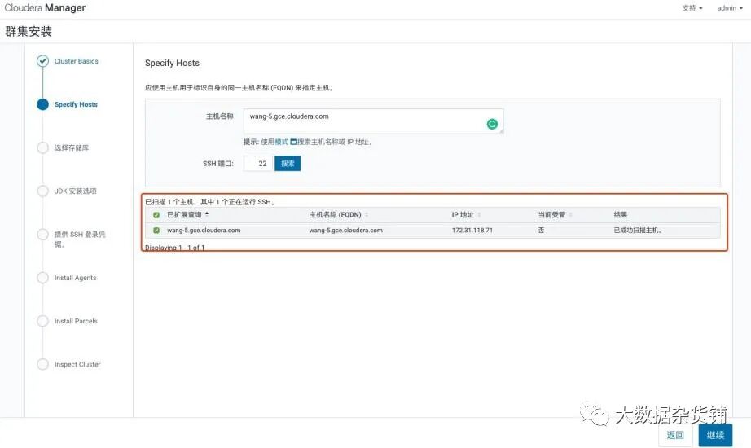Image resolution: width=751 pixels, height=448 pixels.
Task: Click the 继续 continue button
Action: coord(715,435)
